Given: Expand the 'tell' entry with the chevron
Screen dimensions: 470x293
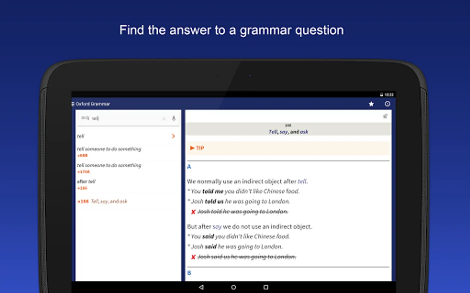Looking at the screenshot, I should click(173, 136).
